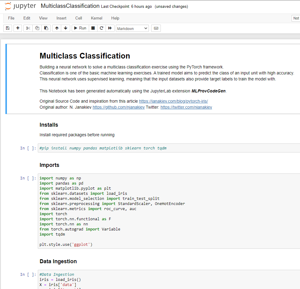Open the Cell menu
Viewport: 300px width, 289px height.
coord(79,18)
